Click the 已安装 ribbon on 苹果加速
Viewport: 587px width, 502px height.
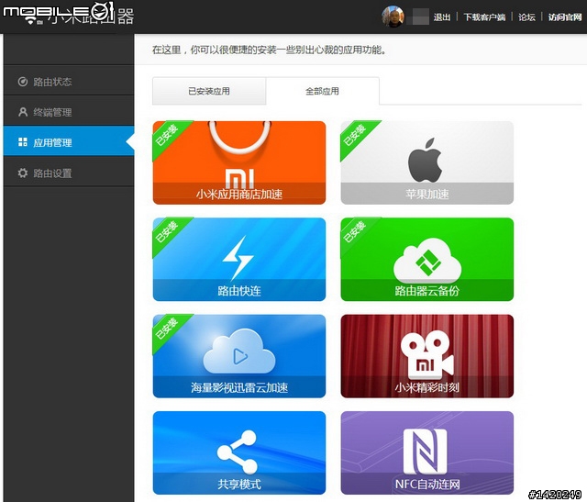(355, 135)
